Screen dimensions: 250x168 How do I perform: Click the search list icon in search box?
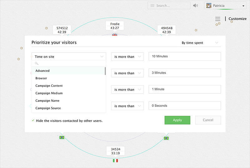coord(152,6)
